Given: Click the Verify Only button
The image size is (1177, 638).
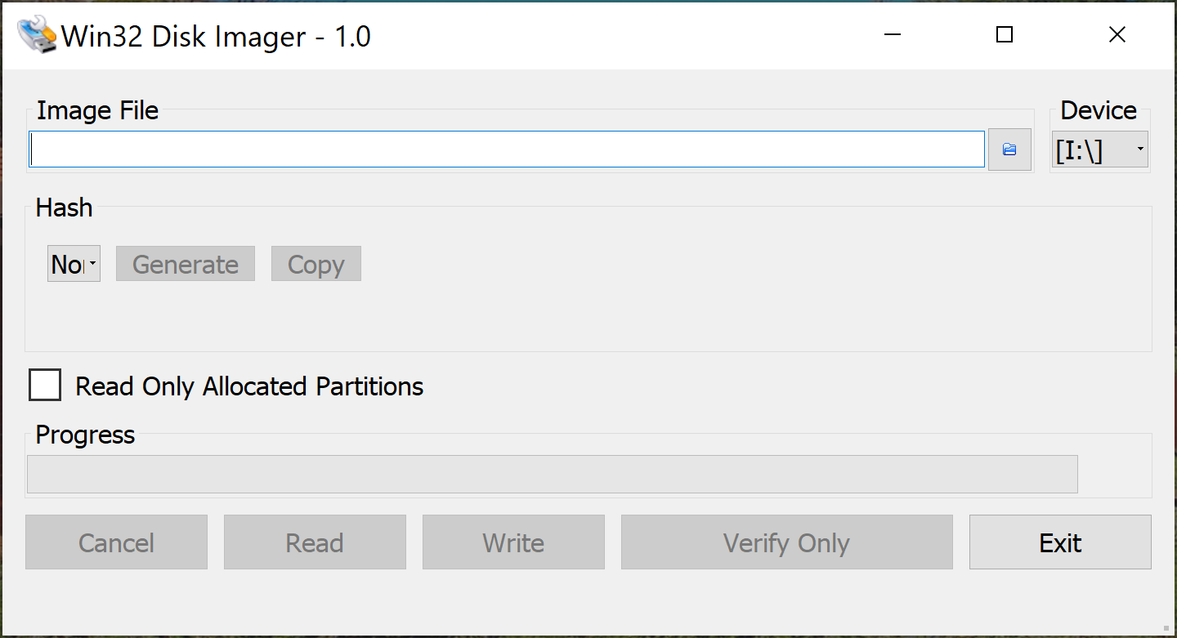Looking at the screenshot, I should pyautogui.click(x=787, y=542).
